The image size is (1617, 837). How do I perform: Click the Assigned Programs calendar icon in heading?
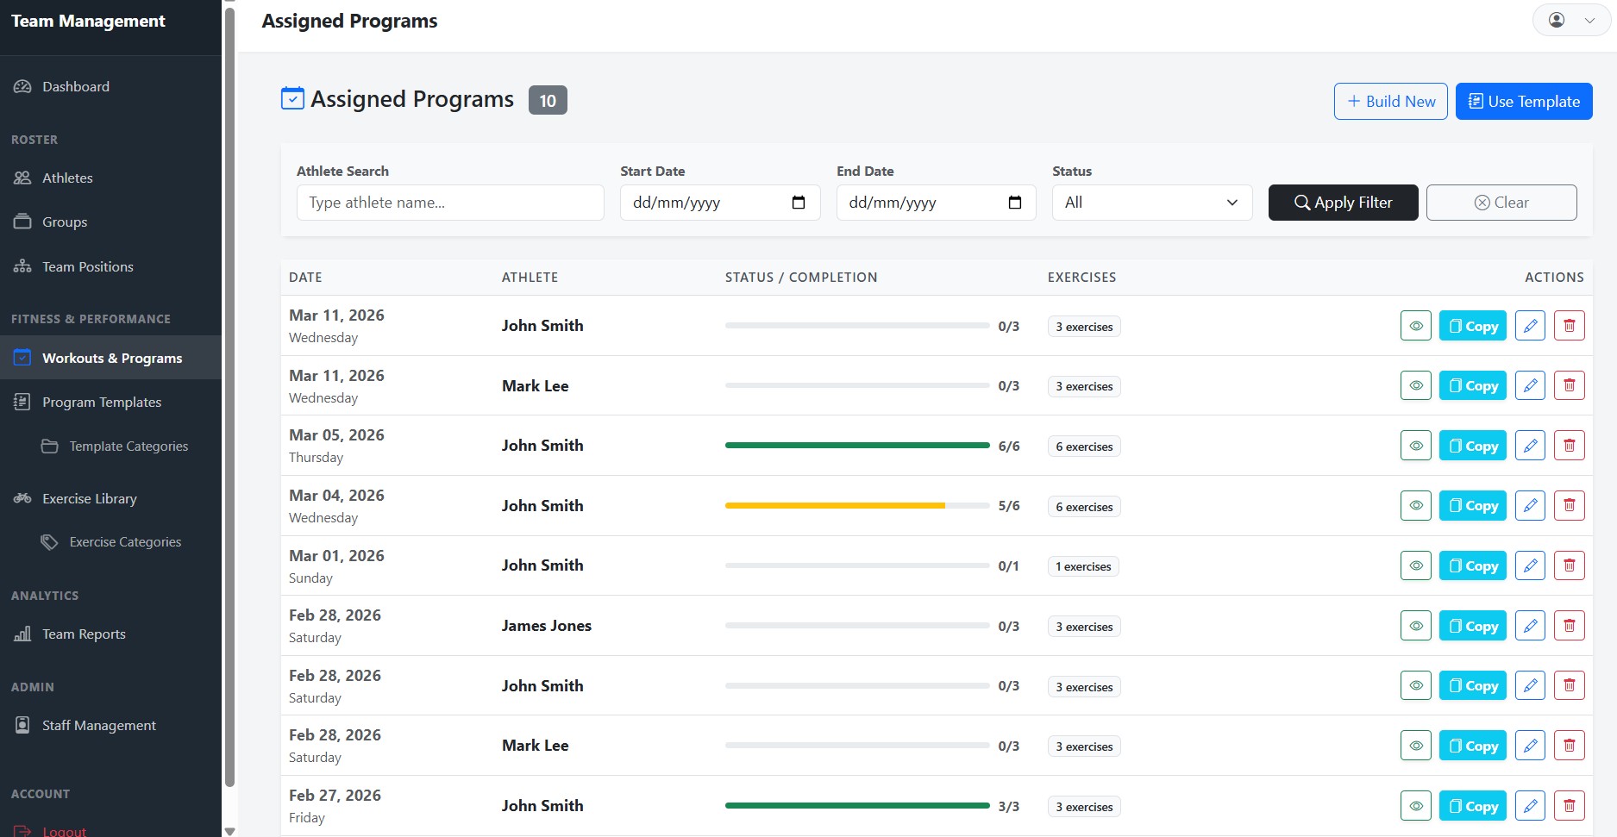[292, 98]
